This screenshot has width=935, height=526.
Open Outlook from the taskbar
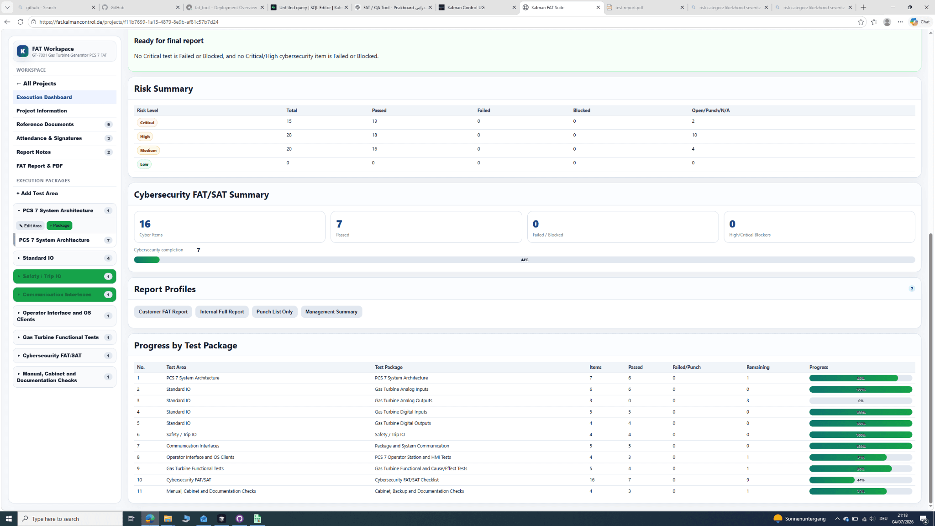point(204,519)
